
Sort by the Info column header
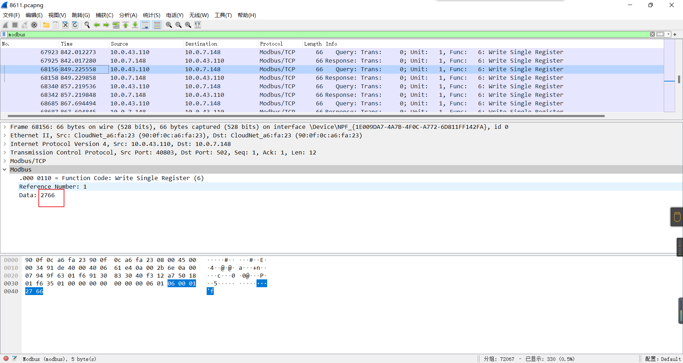(x=494, y=44)
